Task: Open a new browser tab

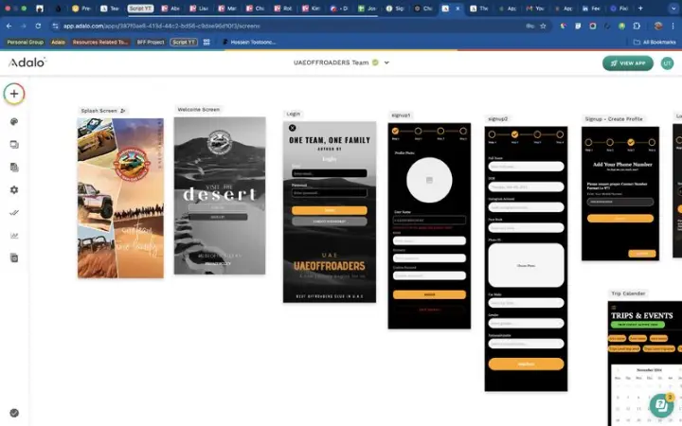Action: pyautogui.click(x=640, y=9)
